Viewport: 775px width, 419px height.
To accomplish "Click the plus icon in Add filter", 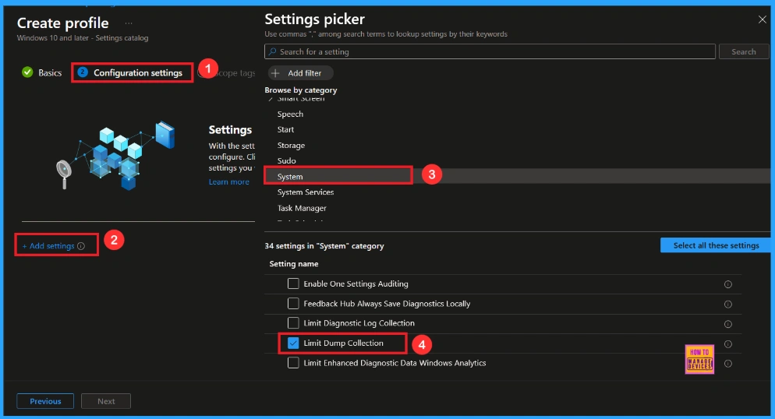I will pyautogui.click(x=276, y=73).
